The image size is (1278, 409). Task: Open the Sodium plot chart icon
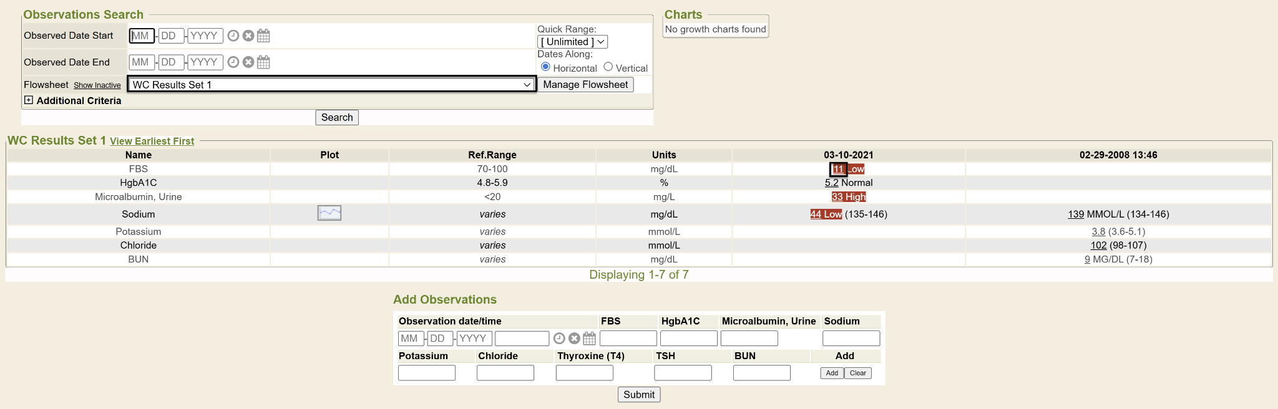tap(329, 213)
